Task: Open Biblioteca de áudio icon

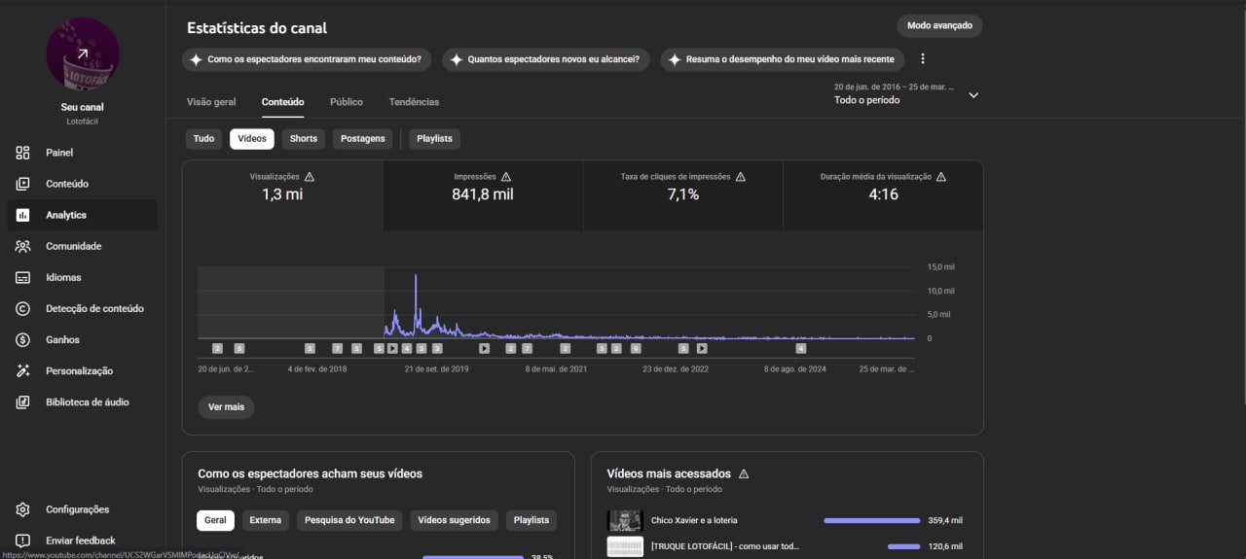Action: point(22,402)
